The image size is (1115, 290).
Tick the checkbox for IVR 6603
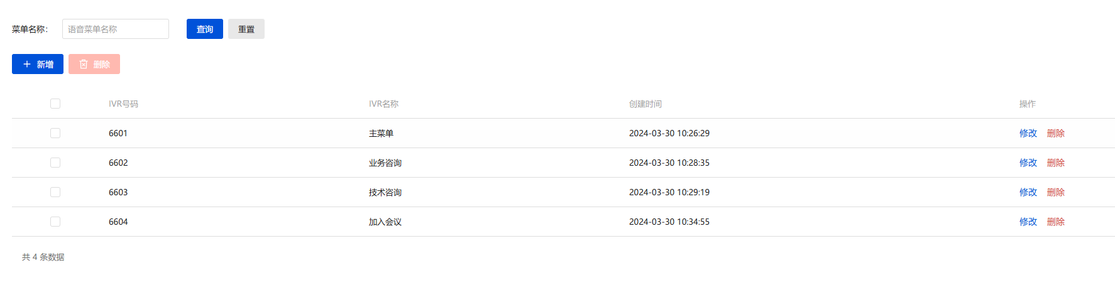55,192
